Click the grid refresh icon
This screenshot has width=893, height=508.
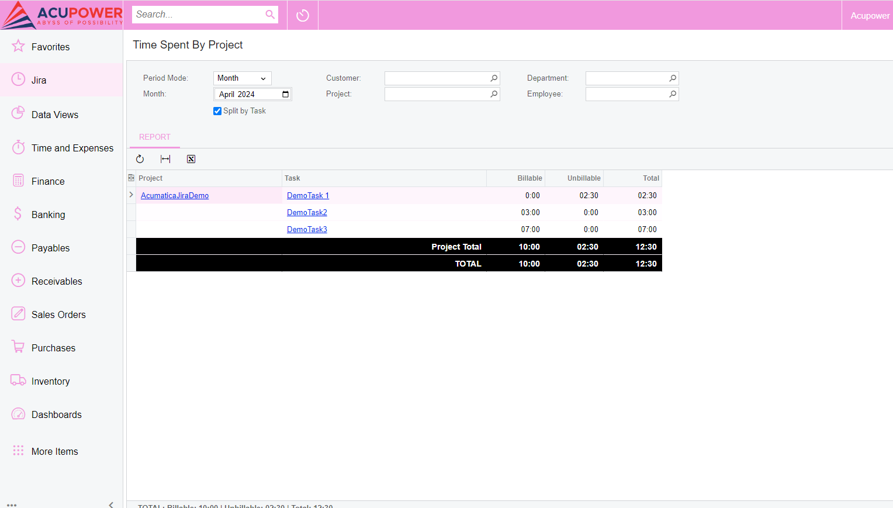tap(140, 159)
